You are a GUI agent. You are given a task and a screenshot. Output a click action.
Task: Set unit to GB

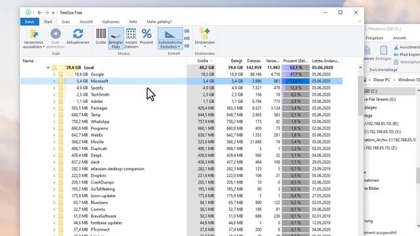coord(186,31)
